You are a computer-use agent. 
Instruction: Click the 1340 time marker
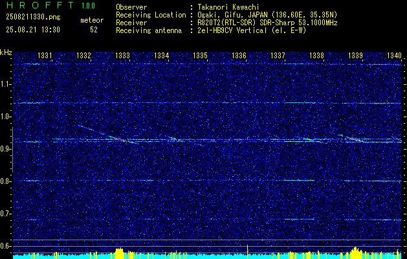pyautogui.click(x=394, y=55)
